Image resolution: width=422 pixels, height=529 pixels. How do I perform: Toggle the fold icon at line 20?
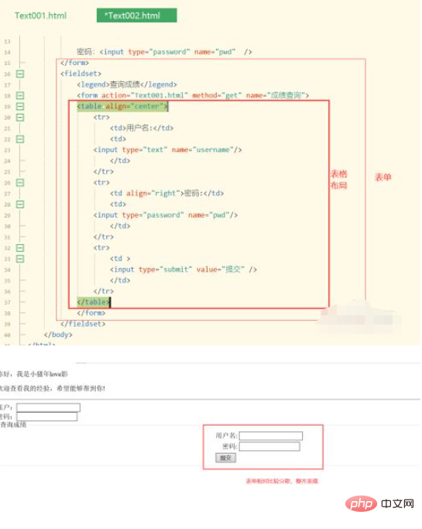(20, 117)
